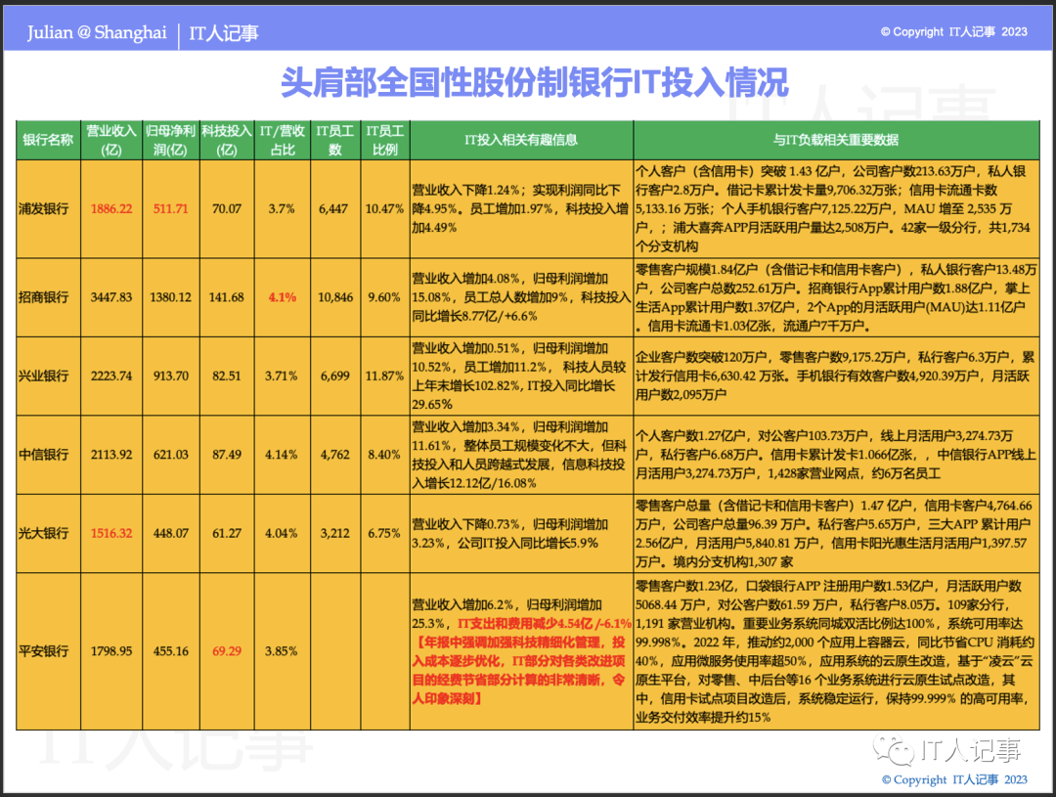Click 平安银行 net profit value 455.16
1056x797 pixels.
point(170,651)
